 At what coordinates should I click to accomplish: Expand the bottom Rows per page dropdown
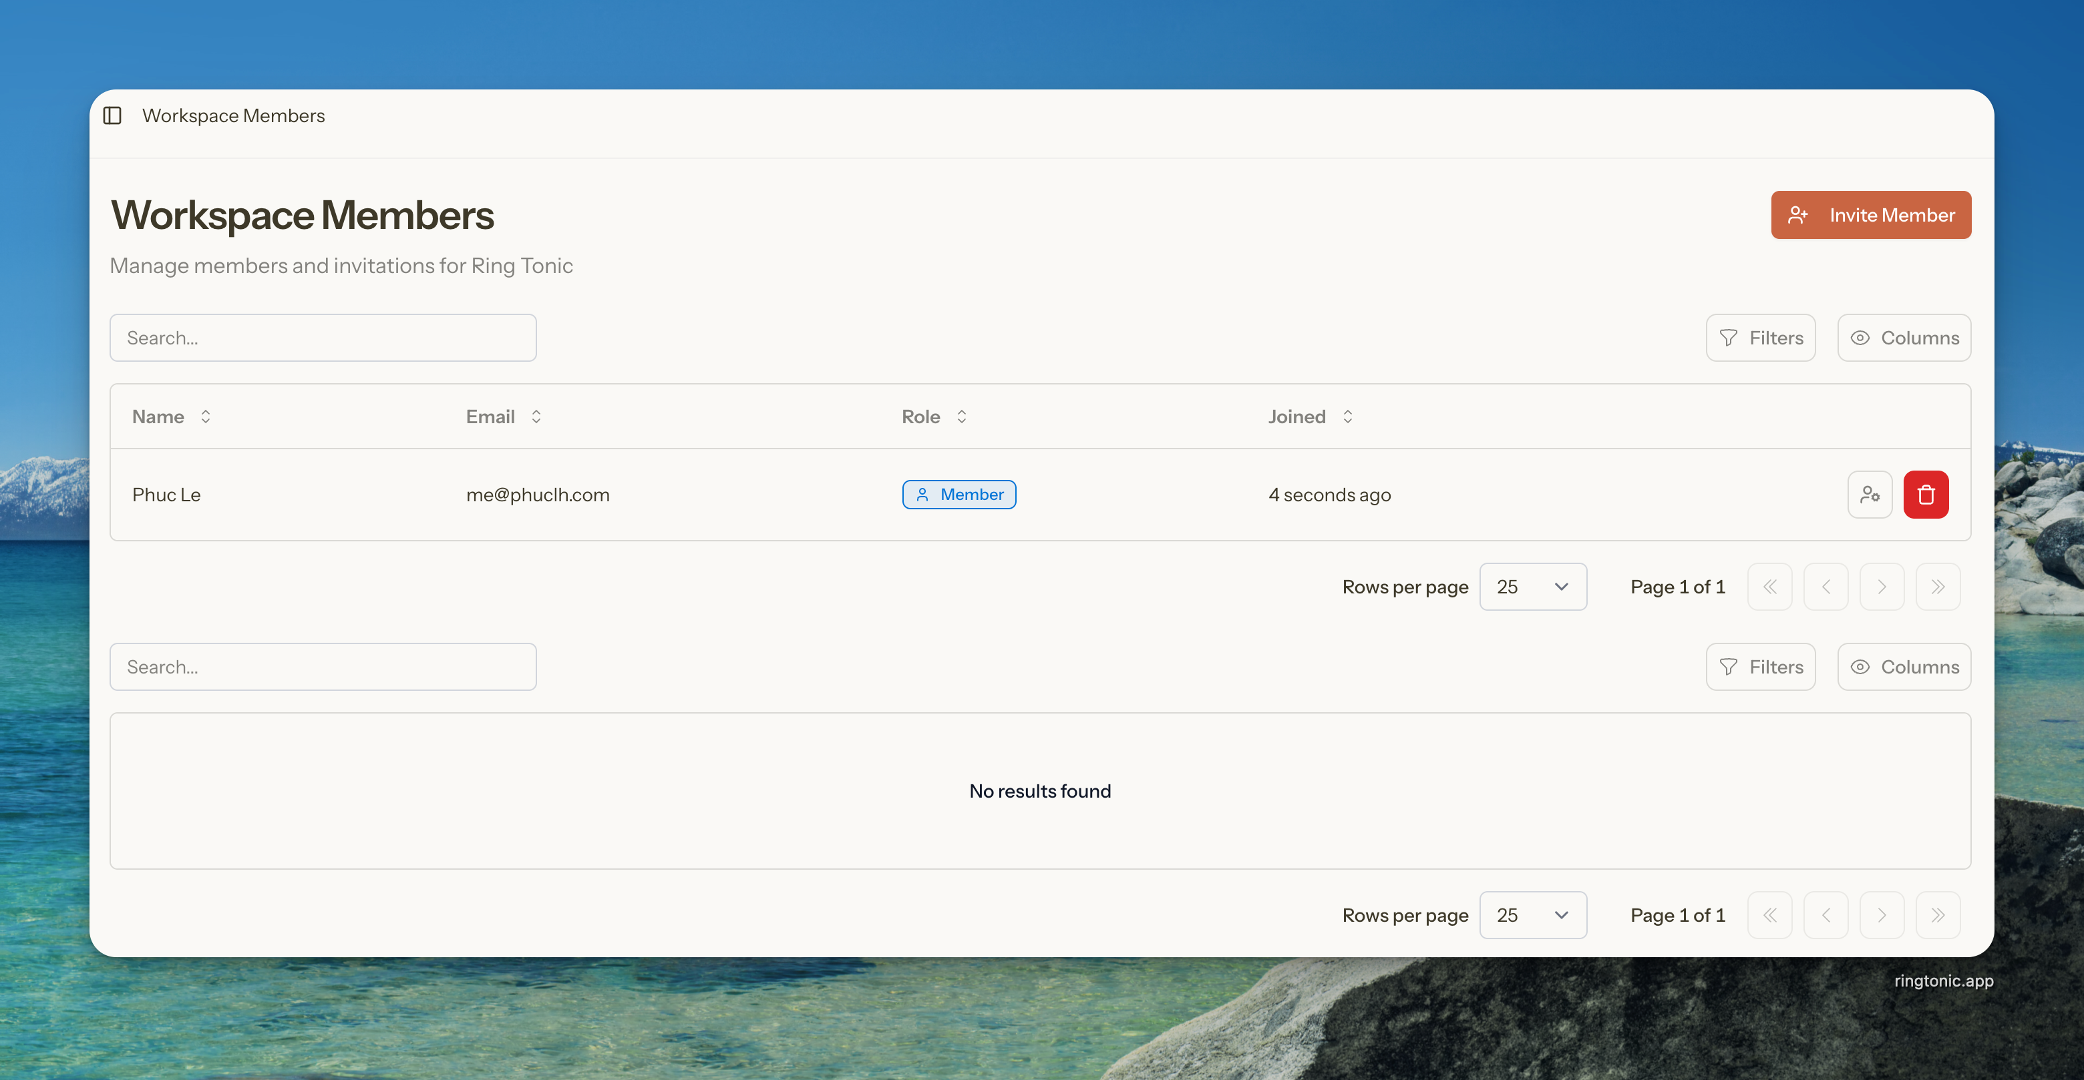click(1532, 915)
